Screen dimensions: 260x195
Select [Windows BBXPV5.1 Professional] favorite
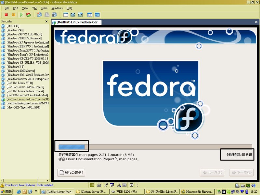28,46
